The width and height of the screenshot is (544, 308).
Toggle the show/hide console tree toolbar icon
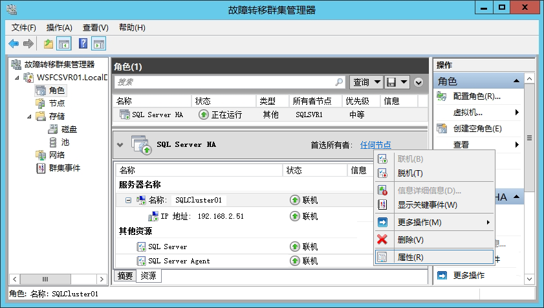[64, 44]
